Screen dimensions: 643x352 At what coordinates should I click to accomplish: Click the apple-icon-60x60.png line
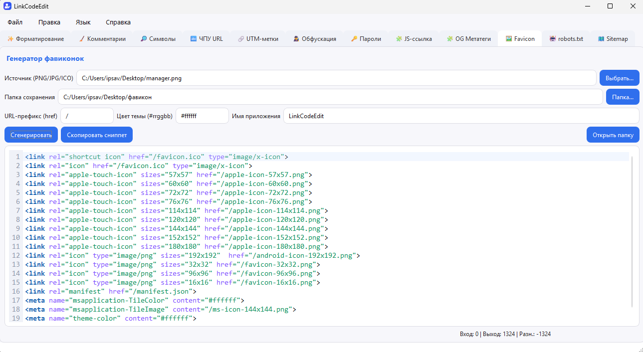169,183
